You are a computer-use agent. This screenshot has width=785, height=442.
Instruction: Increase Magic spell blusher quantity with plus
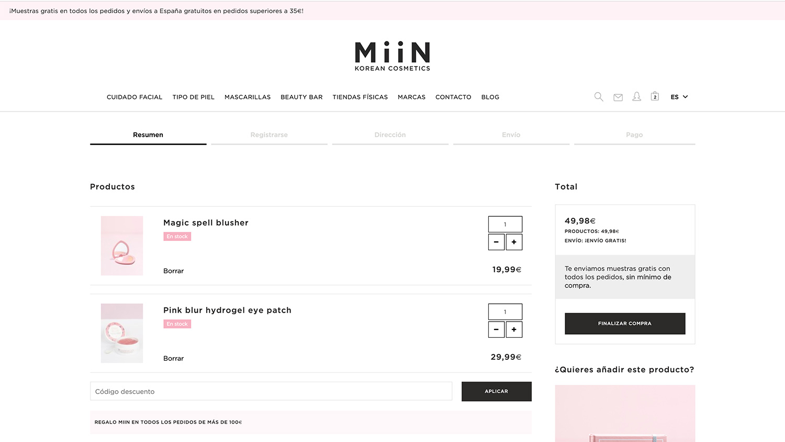[x=514, y=242]
